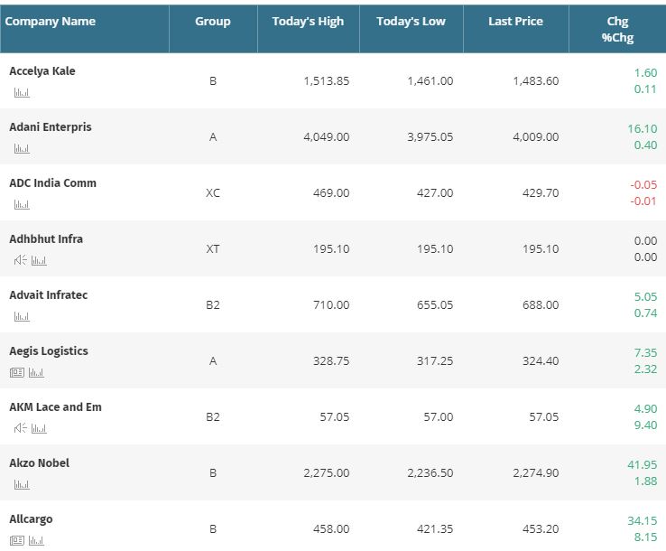Open the chart icon for ADC India Comm

(x=22, y=204)
